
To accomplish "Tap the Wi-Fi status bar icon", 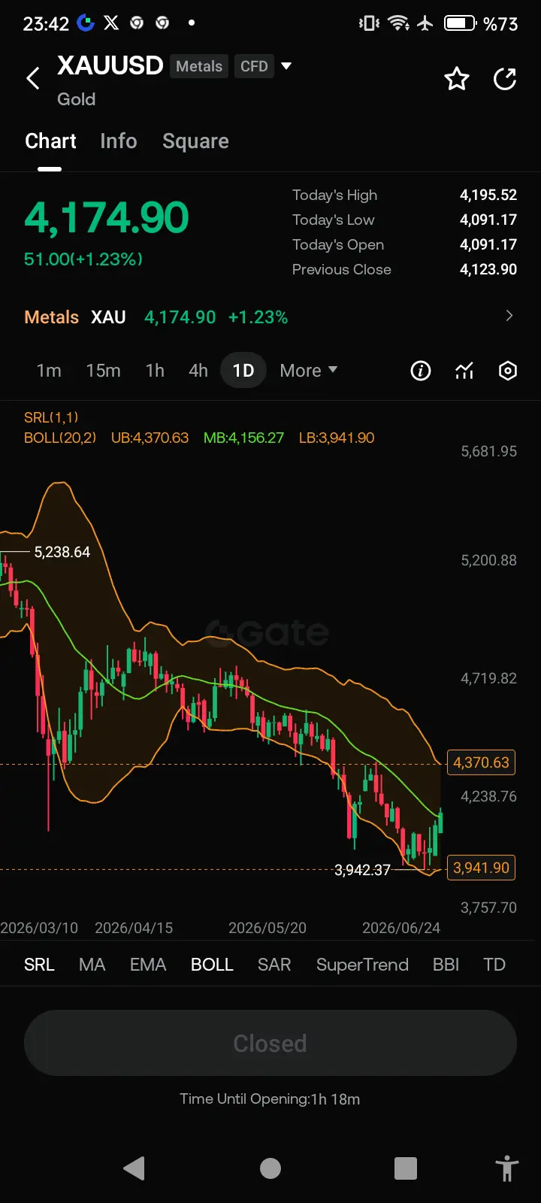I will (x=398, y=23).
